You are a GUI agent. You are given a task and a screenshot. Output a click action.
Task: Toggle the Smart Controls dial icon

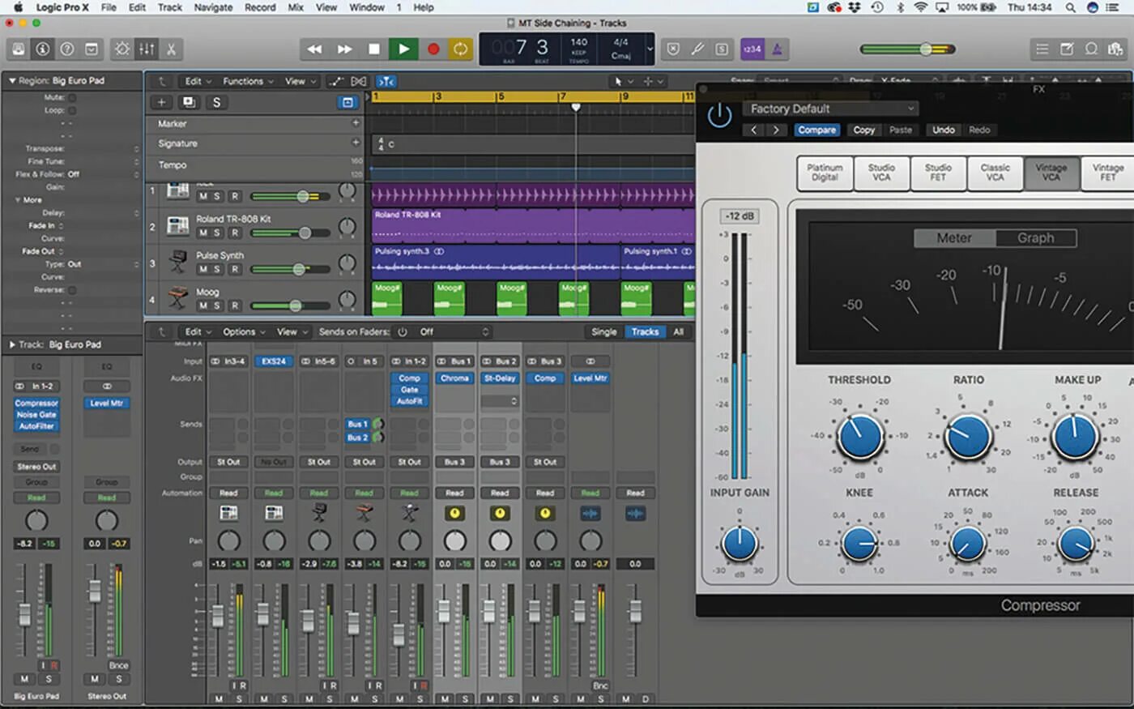click(x=122, y=49)
